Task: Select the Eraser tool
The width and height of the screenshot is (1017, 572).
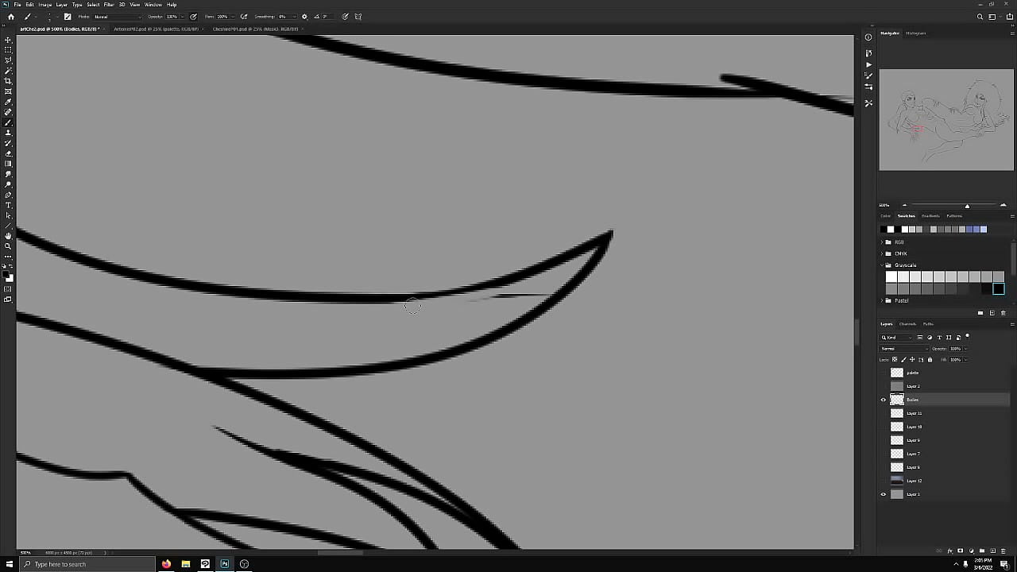Action: 8,153
